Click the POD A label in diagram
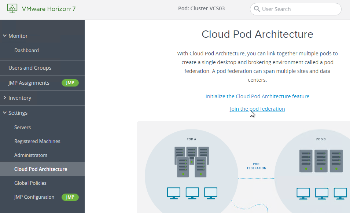The width and height of the screenshot is (350, 213). 191,139
